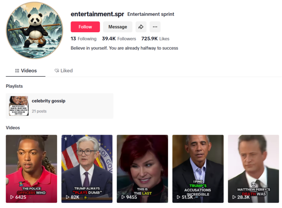The height and width of the screenshot is (208, 282).
Task: Select the Videos tab
Action: 26,71
